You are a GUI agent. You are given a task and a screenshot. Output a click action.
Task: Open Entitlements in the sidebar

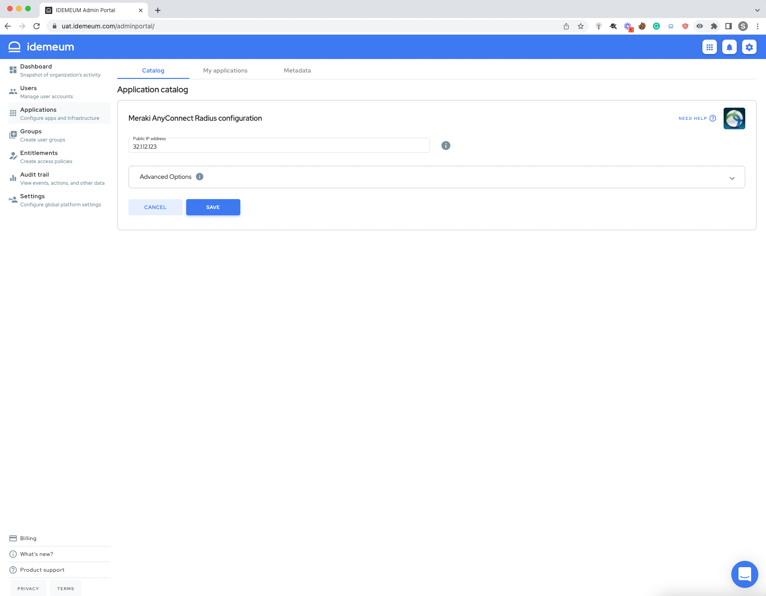(x=60, y=157)
